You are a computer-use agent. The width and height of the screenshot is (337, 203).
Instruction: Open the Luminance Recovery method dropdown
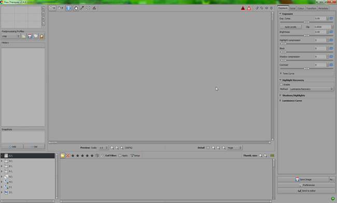[x=311, y=89]
